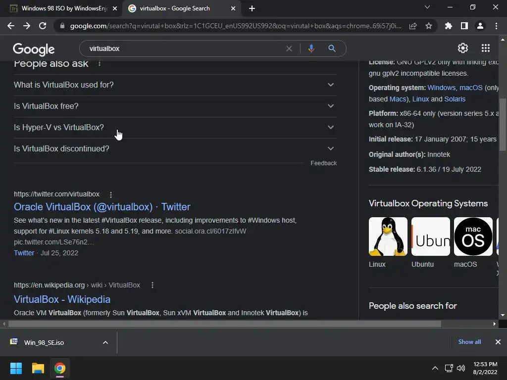Open the Solaris operating system link
The width and height of the screenshot is (507, 380).
[455, 99]
